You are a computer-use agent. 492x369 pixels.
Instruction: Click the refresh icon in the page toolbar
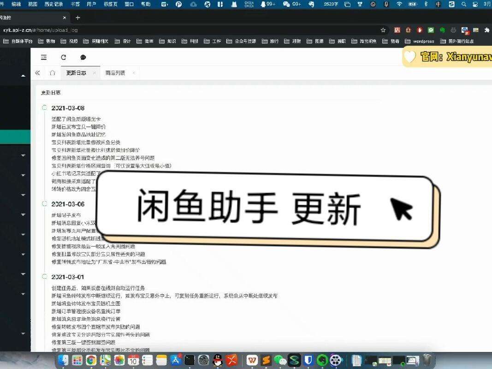(63, 57)
